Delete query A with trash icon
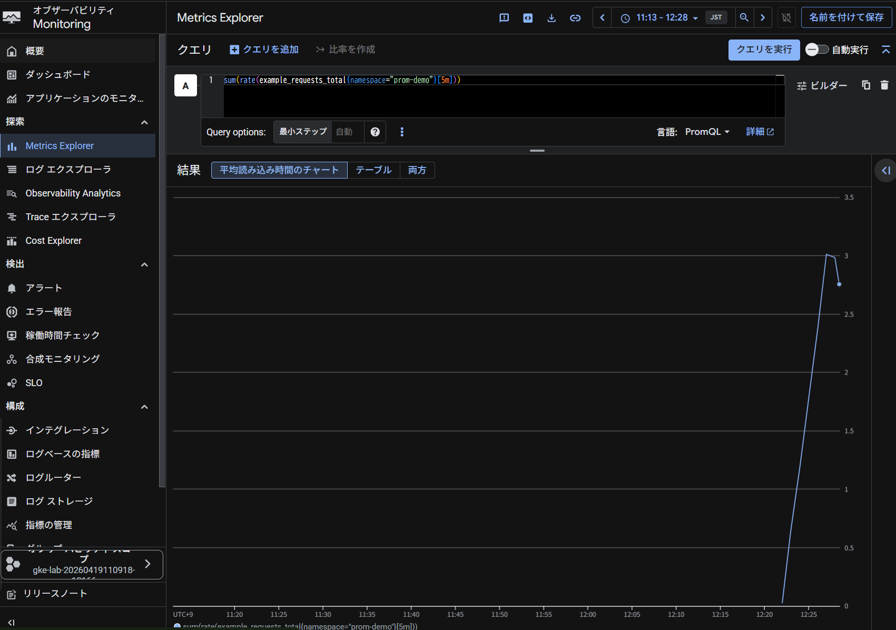Viewport: 896px width, 630px height. 884,85
